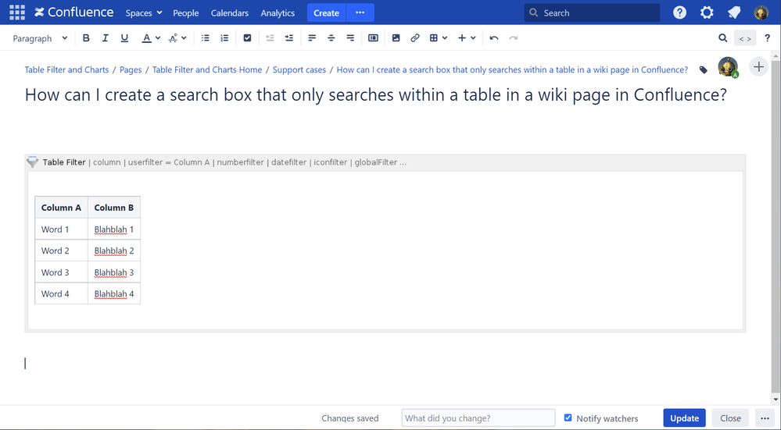Click the 'Blahblah 4' cell
The width and height of the screenshot is (781, 430).
pyautogui.click(x=114, y=293)
